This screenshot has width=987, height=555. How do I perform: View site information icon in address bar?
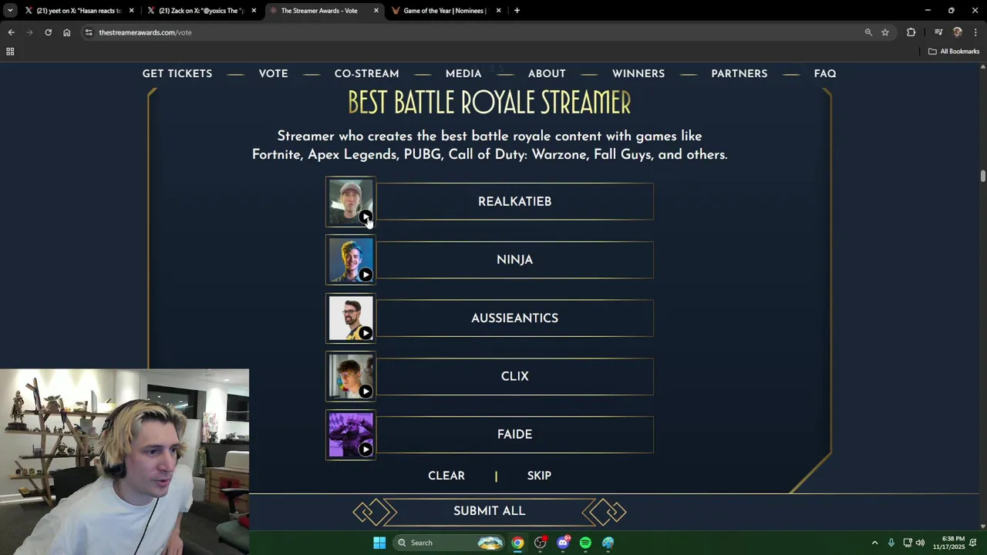coord(89,32)
